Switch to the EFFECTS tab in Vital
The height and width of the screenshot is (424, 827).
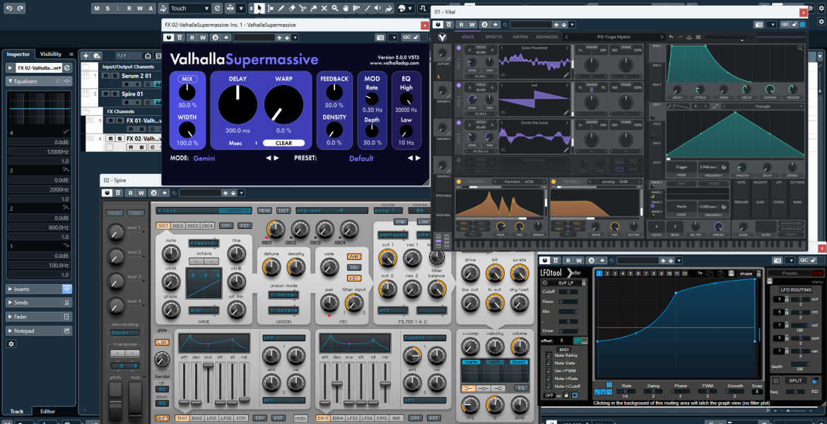coord(493,37)
